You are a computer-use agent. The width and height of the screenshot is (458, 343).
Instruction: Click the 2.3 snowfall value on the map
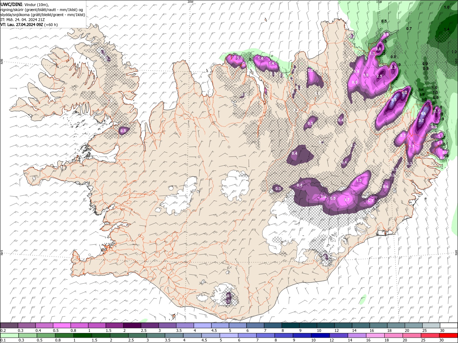pos(393,68)
